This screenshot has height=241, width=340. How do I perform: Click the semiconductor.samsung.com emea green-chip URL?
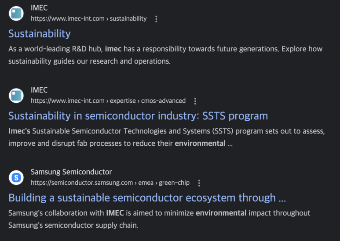point(110,183)
